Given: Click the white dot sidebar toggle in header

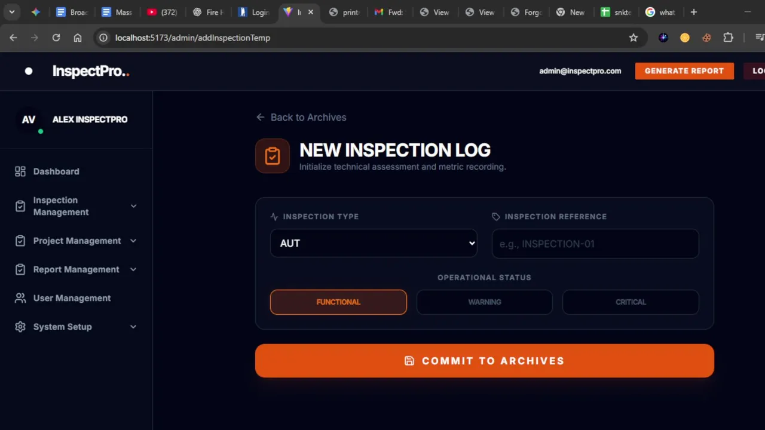Looking at the screenshot, I should 29,71.
